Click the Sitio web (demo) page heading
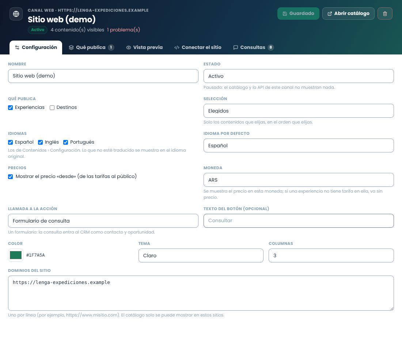This screenshot has width=402, height=345. pos(61,19)
